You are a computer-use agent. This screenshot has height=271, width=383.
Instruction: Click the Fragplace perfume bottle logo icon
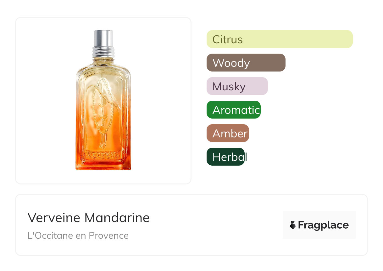point(293,225)
